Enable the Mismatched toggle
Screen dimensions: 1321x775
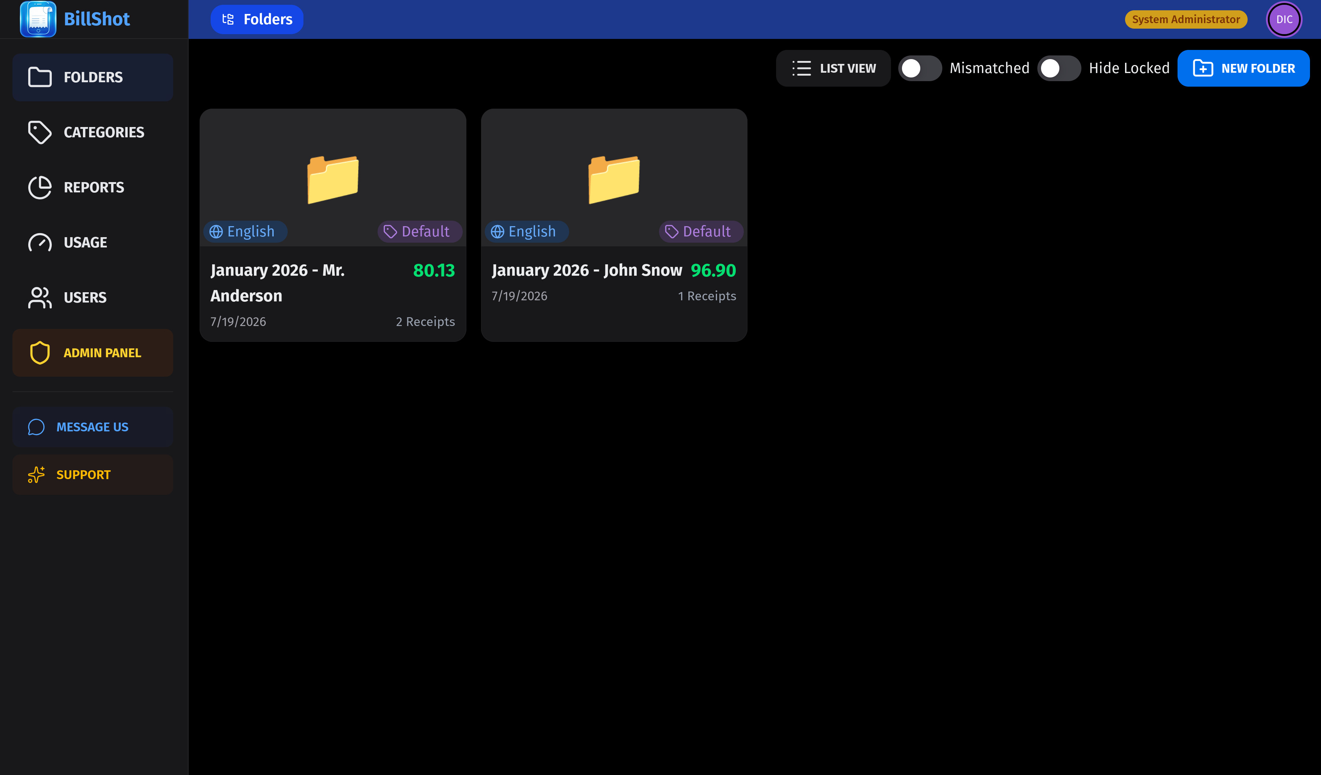coord(920,68)
